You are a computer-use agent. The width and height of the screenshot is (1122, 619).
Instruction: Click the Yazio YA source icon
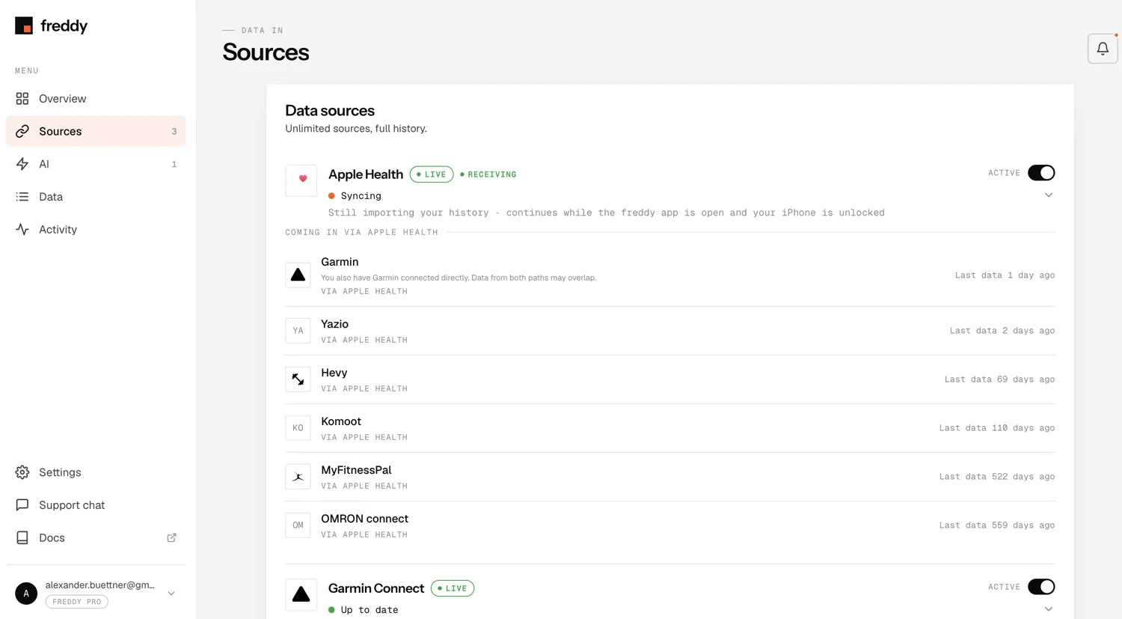(x=298, y=331)
